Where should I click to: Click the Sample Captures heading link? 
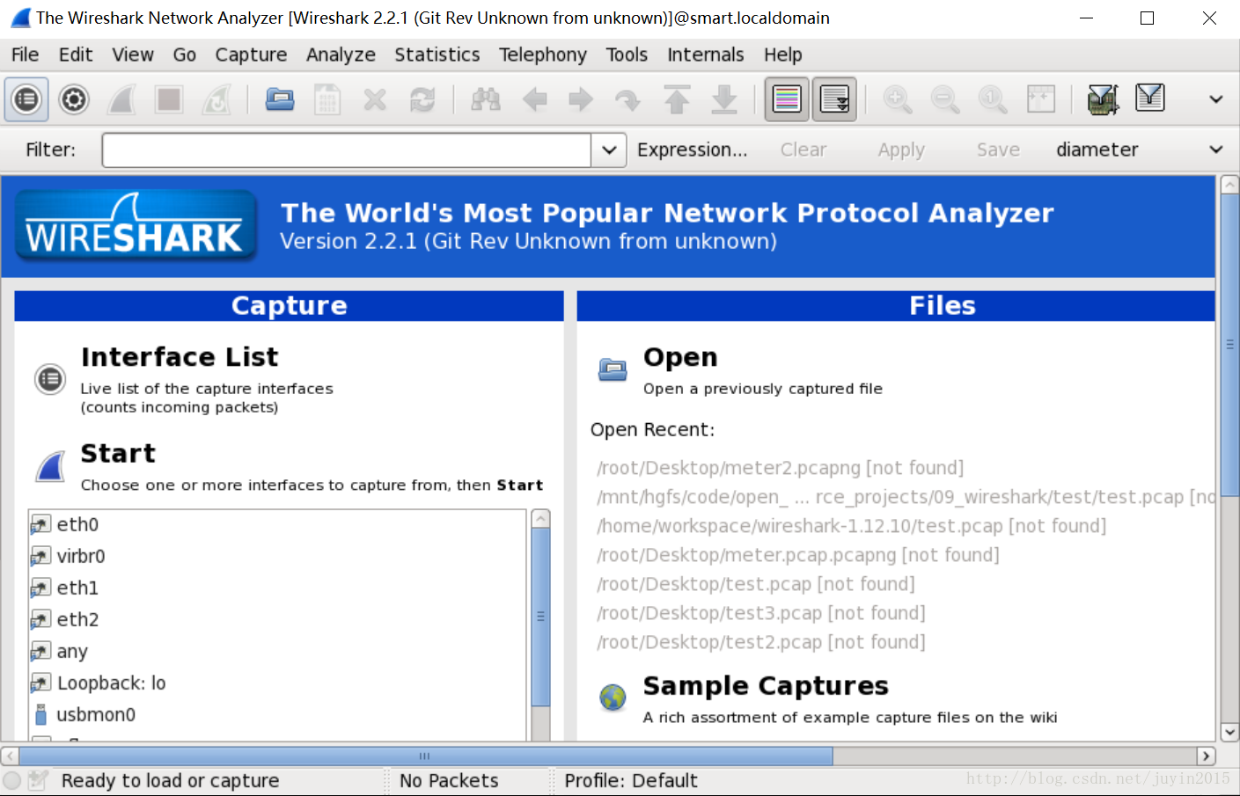(x=766, y=685)
